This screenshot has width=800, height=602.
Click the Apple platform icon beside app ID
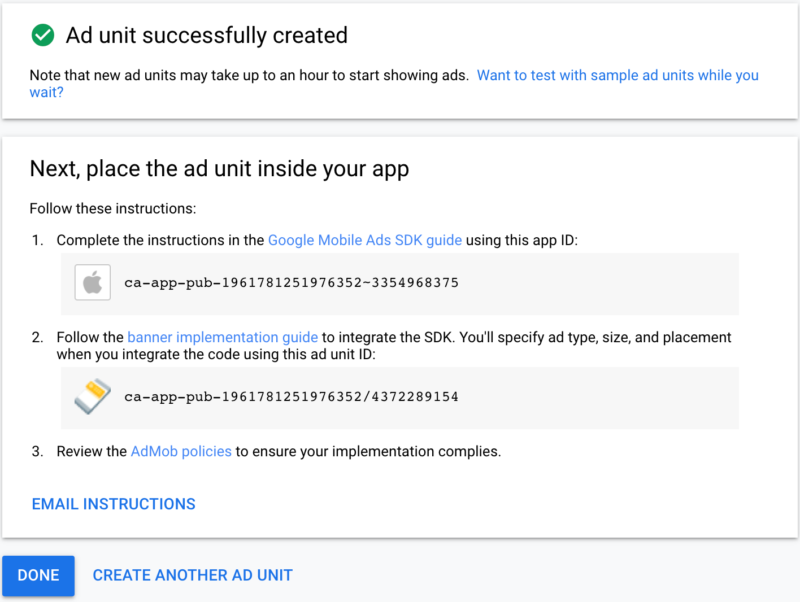point(93,282)
